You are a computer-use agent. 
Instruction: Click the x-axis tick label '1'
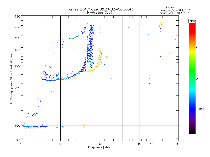point(21,144)
